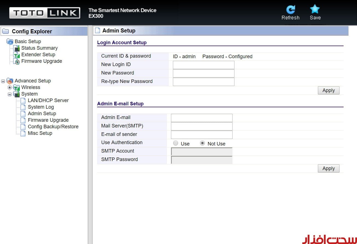Viewport: 357px width, 244px height.
Task: Select the Use authentication radio button
Action: [x=176, y=143]
